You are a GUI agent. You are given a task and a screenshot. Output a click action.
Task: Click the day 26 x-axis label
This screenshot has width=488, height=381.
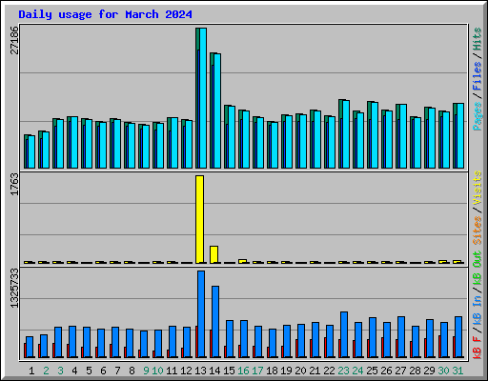(x=386, y=371)
